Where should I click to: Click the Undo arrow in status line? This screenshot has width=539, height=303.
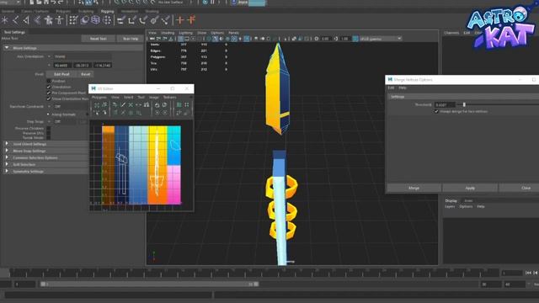[x=53, y=3]
